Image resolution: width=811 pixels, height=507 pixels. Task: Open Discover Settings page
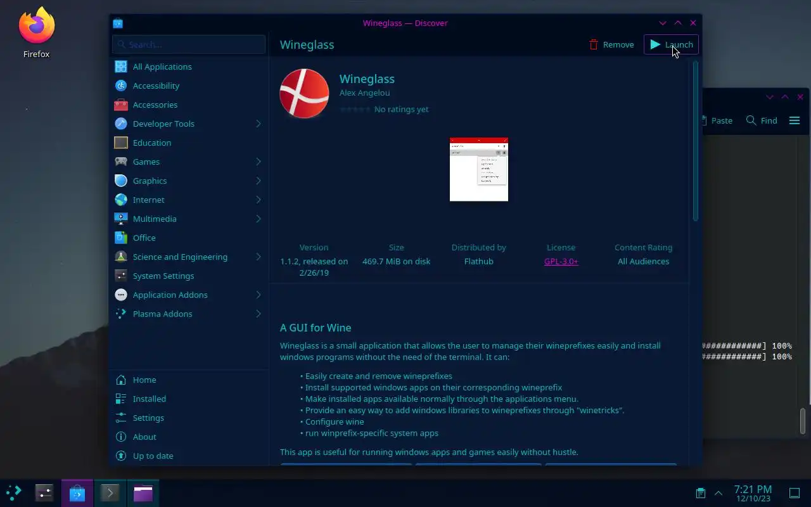point(189,418)
